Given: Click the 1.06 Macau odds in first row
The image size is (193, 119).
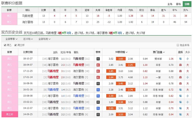Looking at the screenshot, I should pyautogui.click(x=171, y=59).
